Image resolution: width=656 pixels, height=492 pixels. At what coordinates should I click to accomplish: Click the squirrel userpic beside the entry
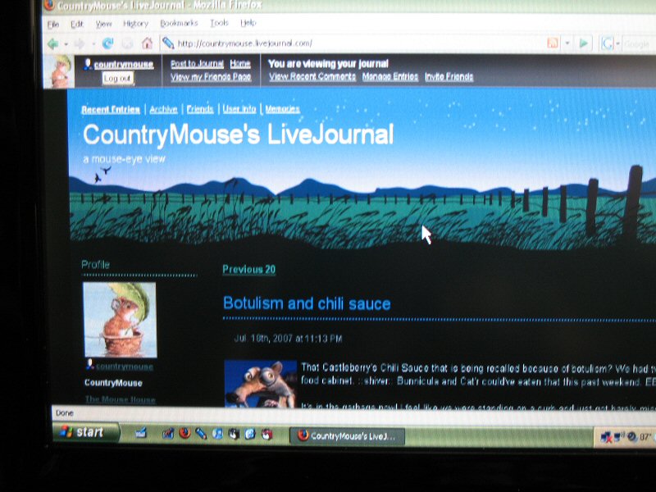pos(260,384)
